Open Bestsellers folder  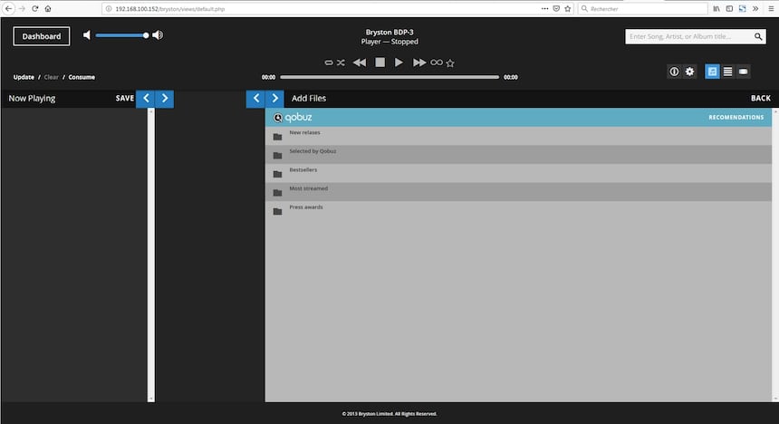pos(518,173)
